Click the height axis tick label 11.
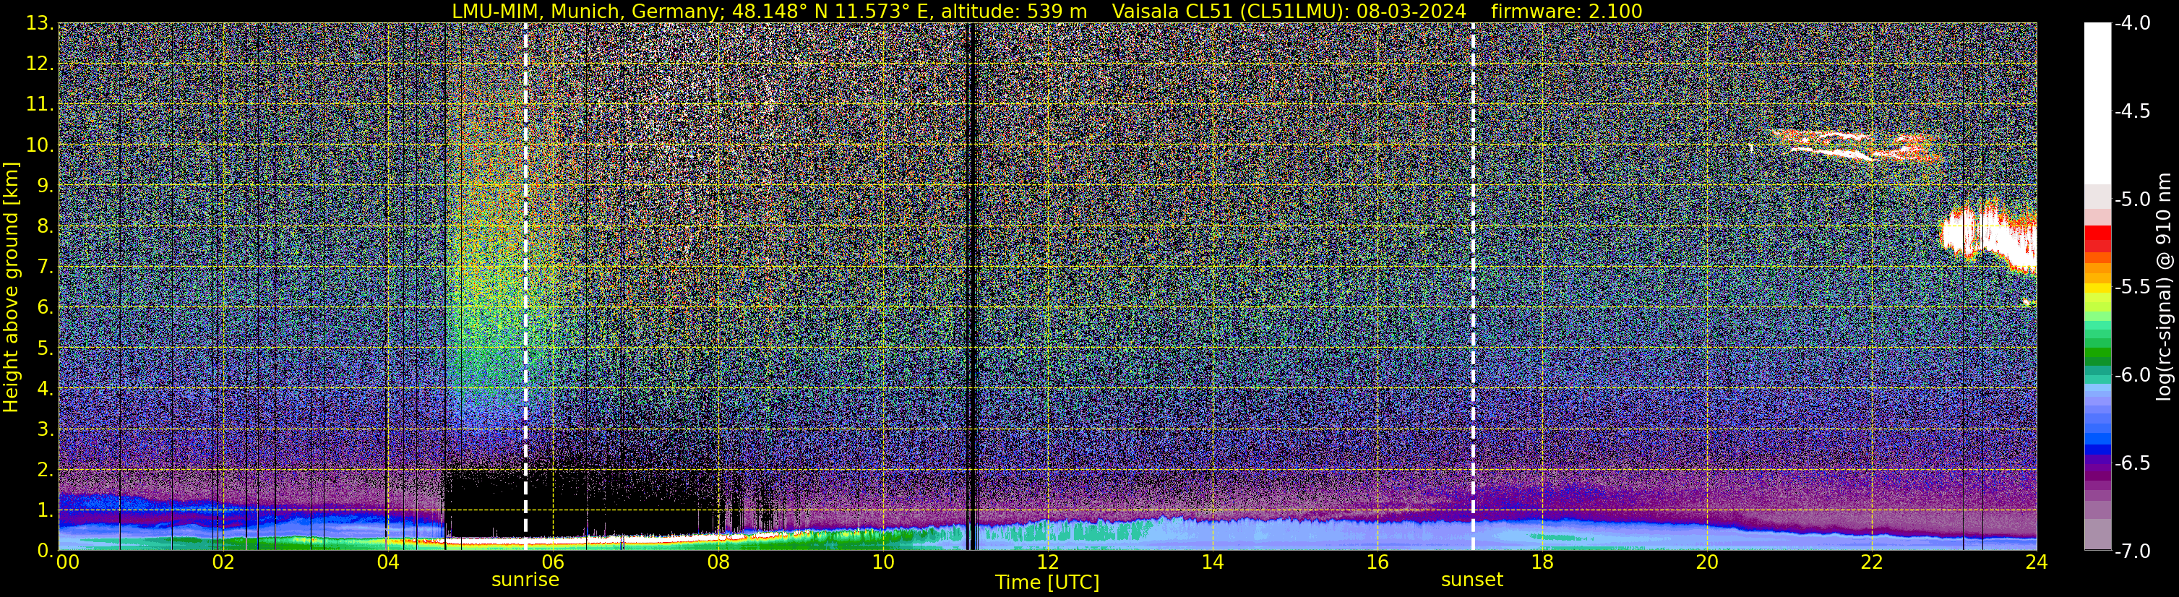2179x597 pixels. pyautogui.click(x=40, y=104)
